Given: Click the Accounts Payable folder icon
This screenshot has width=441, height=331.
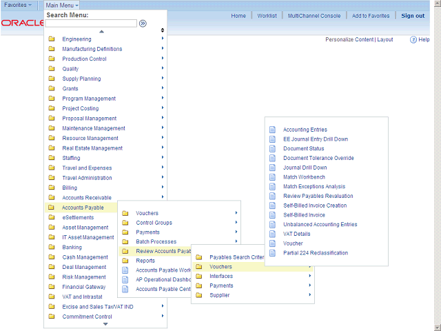Looking at the screenshot, I should pos(52,208).
